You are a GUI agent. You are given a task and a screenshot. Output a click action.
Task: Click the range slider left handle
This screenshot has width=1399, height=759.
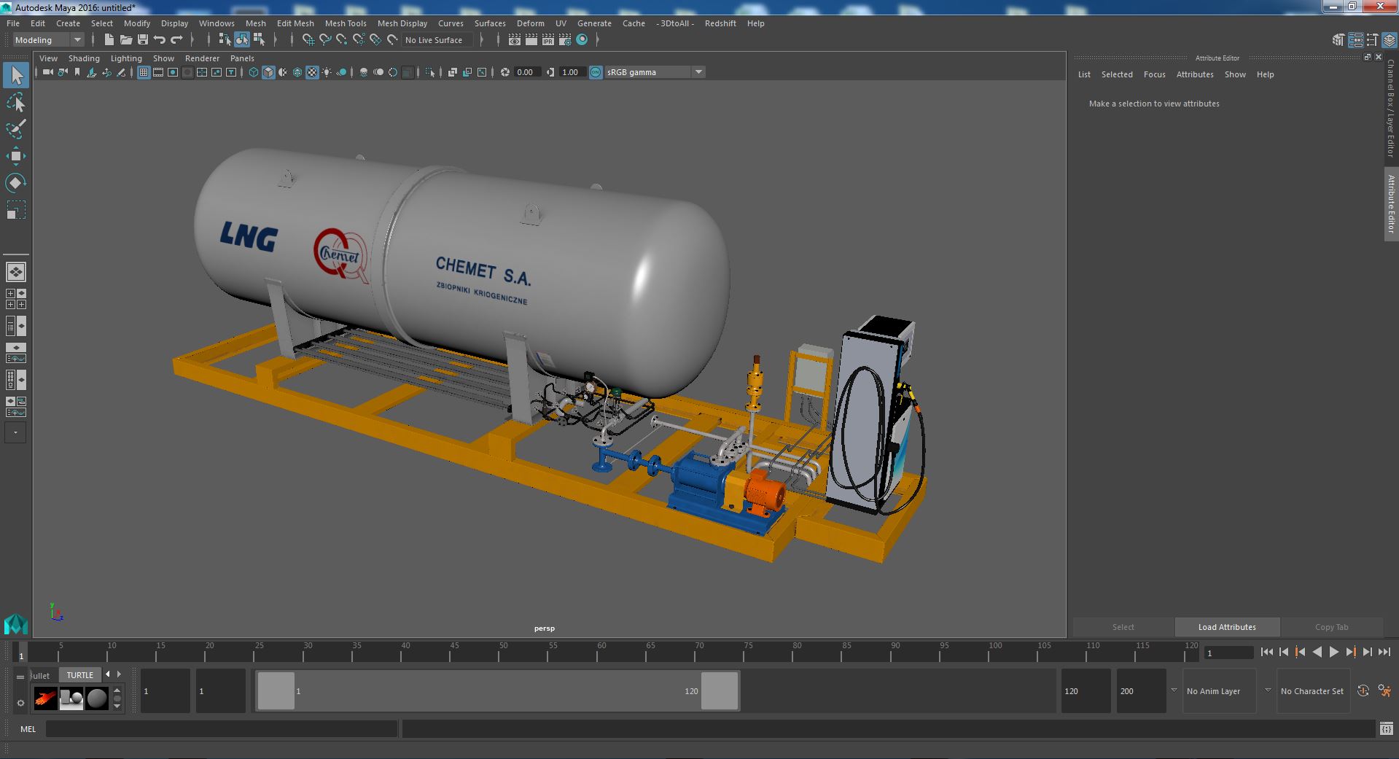click(x=276, y=690)
